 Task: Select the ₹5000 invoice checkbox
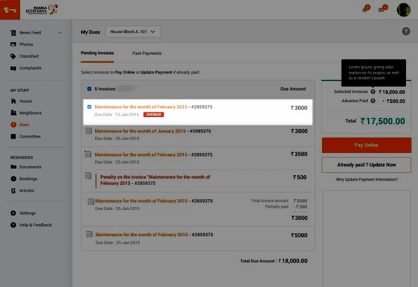coord(88,235)
